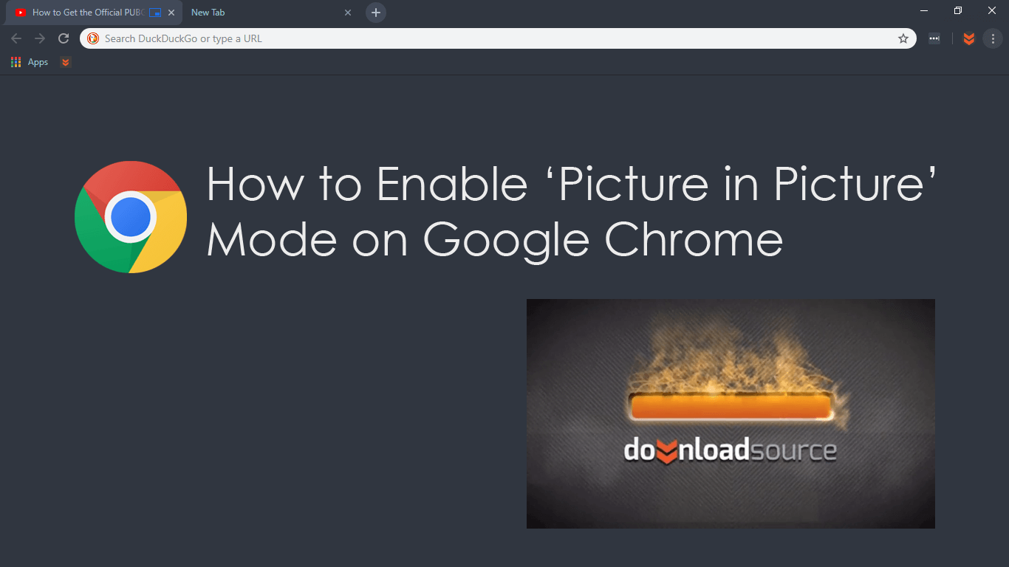Close the 'How to Get the Official PUBG' tab

[x=171, y=13]
